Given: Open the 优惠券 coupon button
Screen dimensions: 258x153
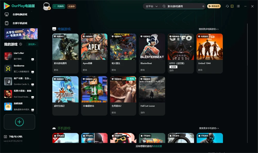Looking at the screenshot, I should pos(71,6).
